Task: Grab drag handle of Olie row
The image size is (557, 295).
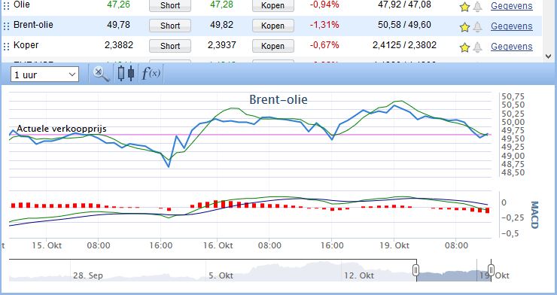Action: coord(6,6)
